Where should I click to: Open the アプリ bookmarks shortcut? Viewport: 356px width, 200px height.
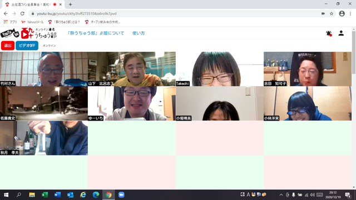point(11,22)
